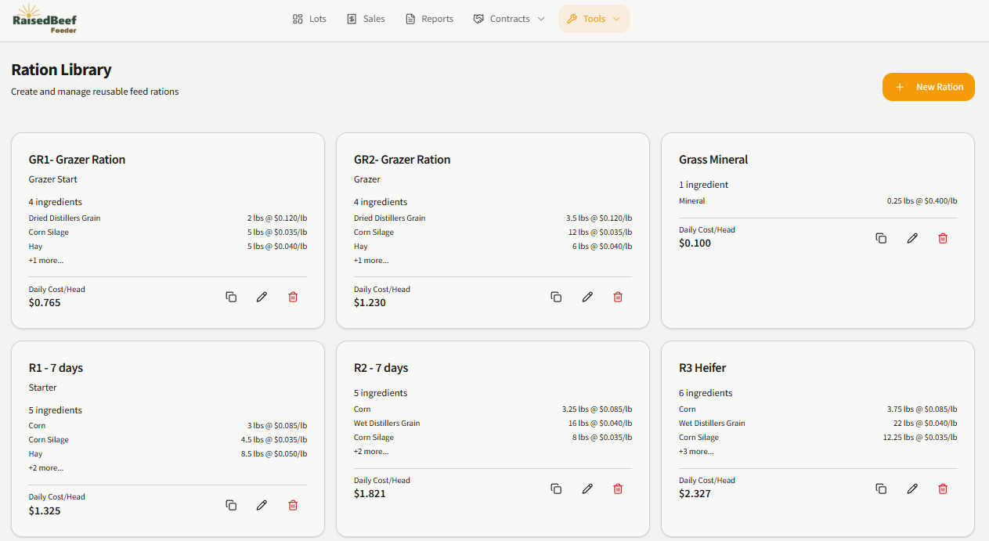The height and width of the screenshot is (541, 989).
Task: Delete the GR1- Grazer Ration
Action: 293,297
